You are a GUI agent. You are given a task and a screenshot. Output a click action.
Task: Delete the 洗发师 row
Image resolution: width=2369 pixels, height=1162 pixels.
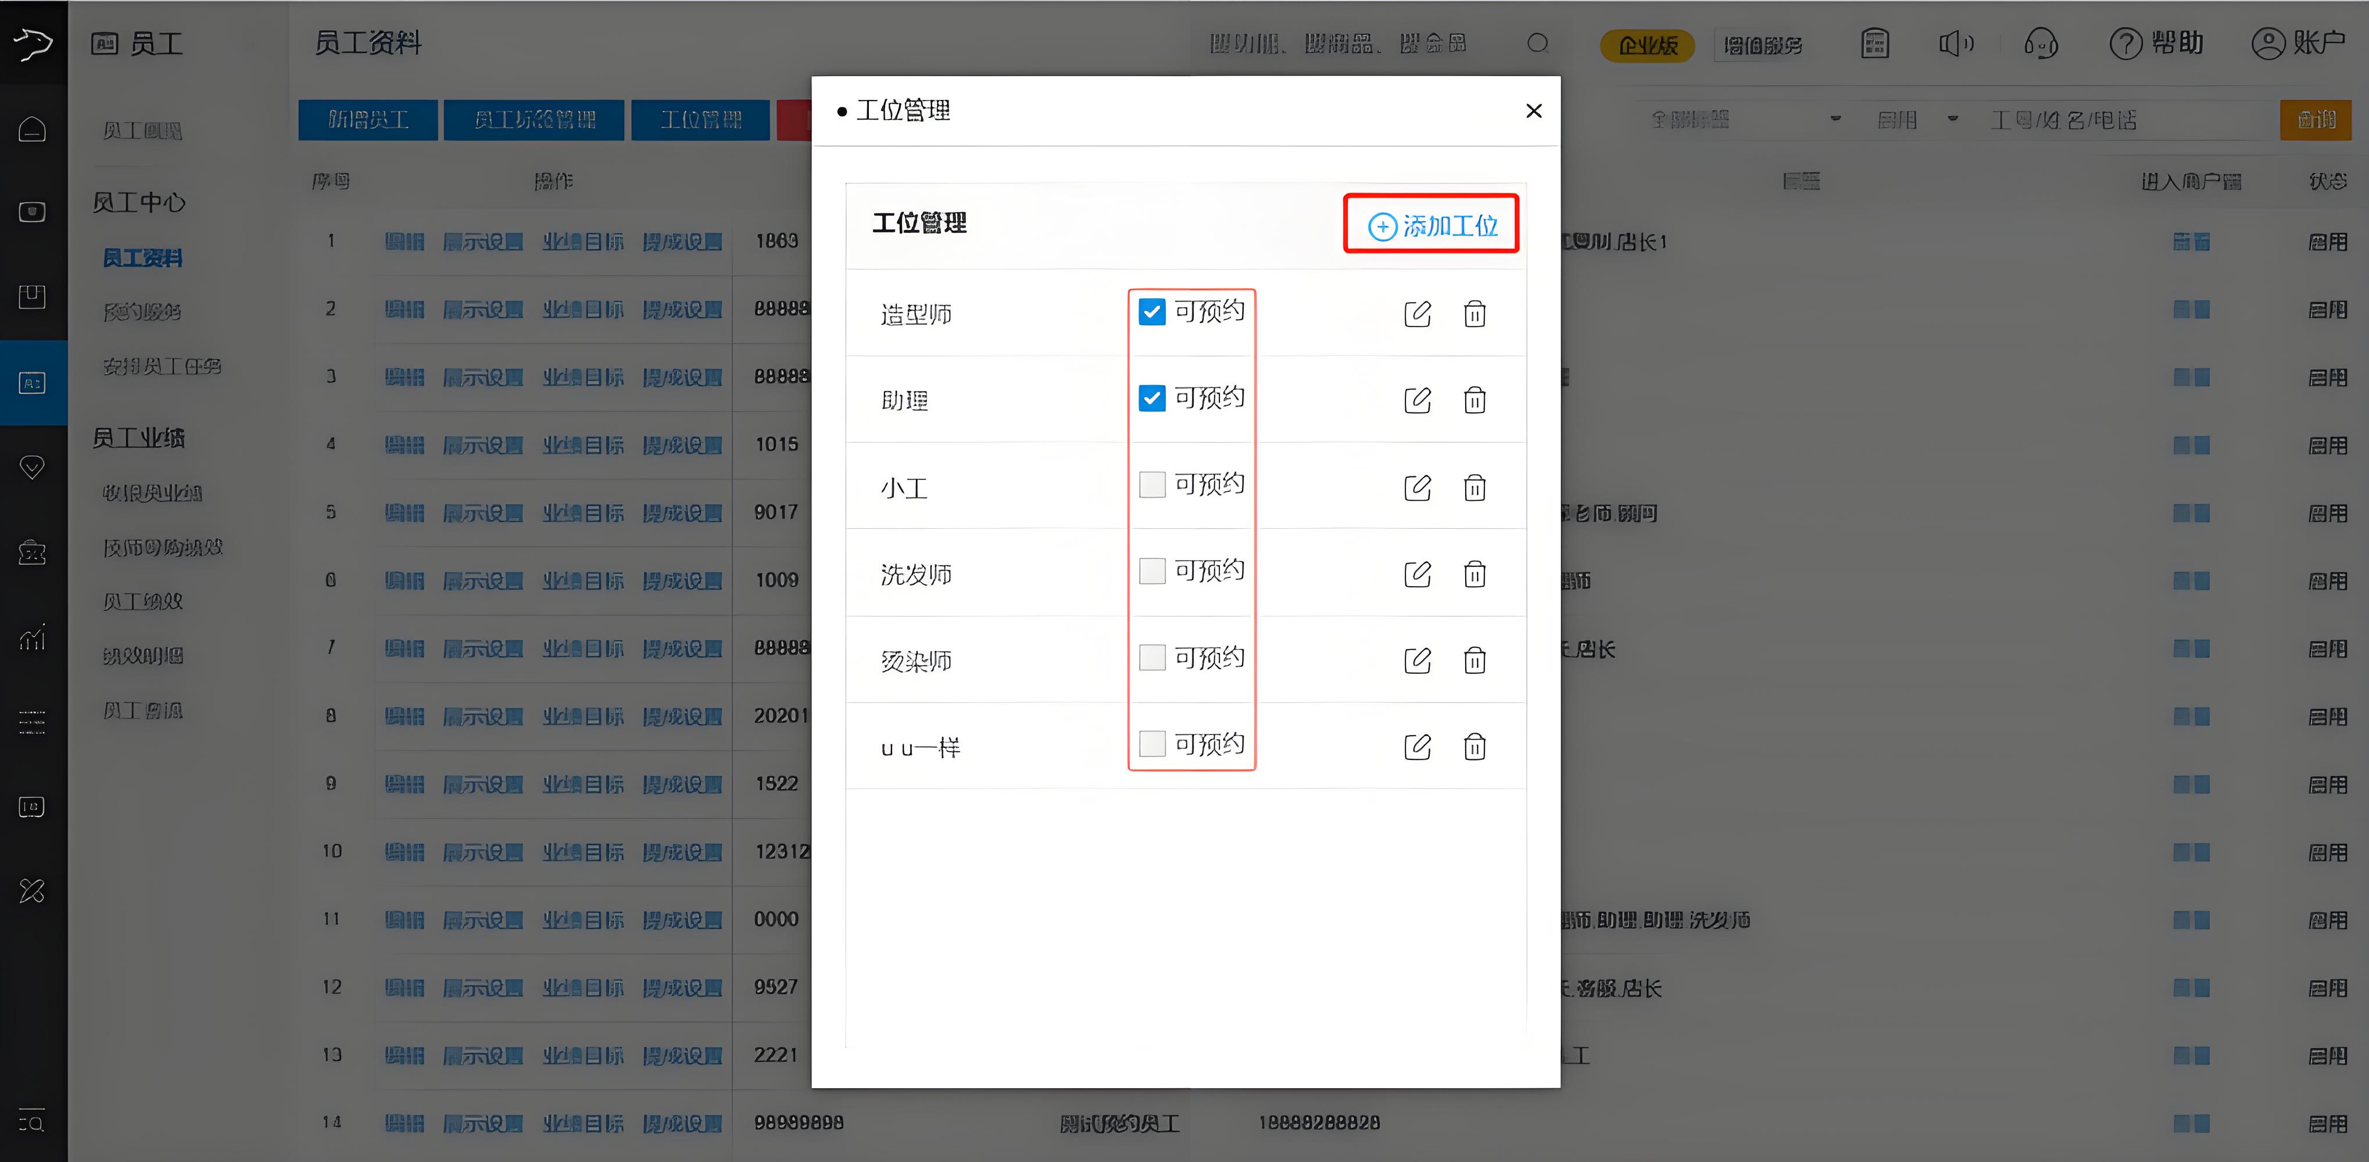point(1474,573)
